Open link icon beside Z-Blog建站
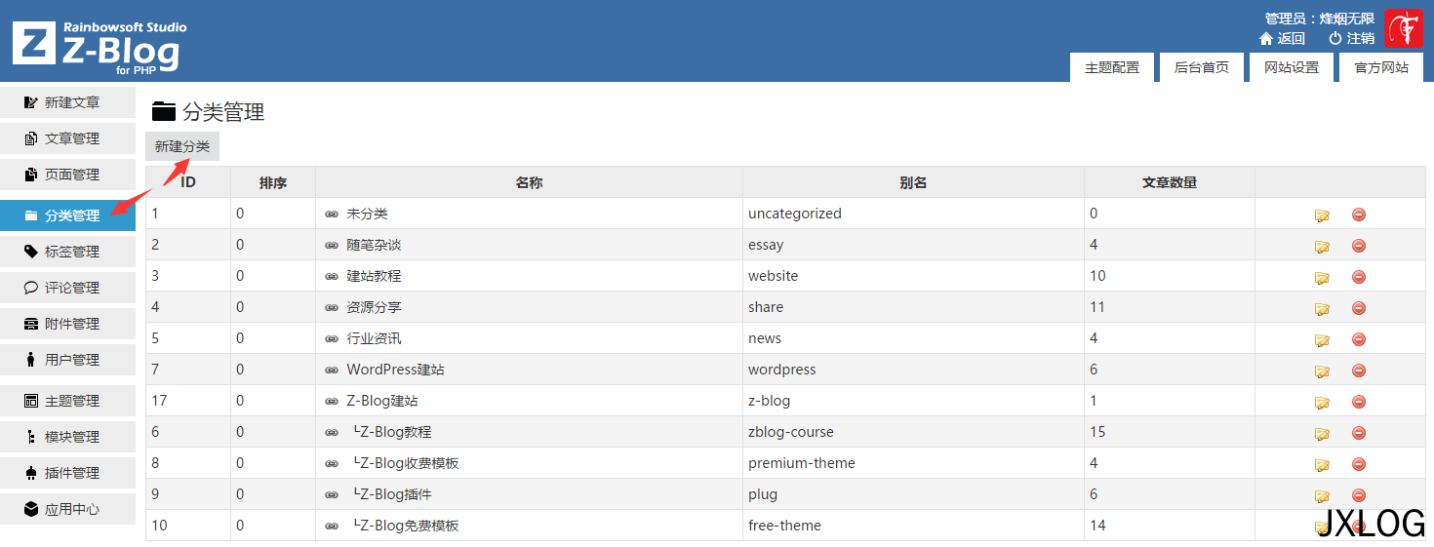1434x547 pixels. click(332, 402)
